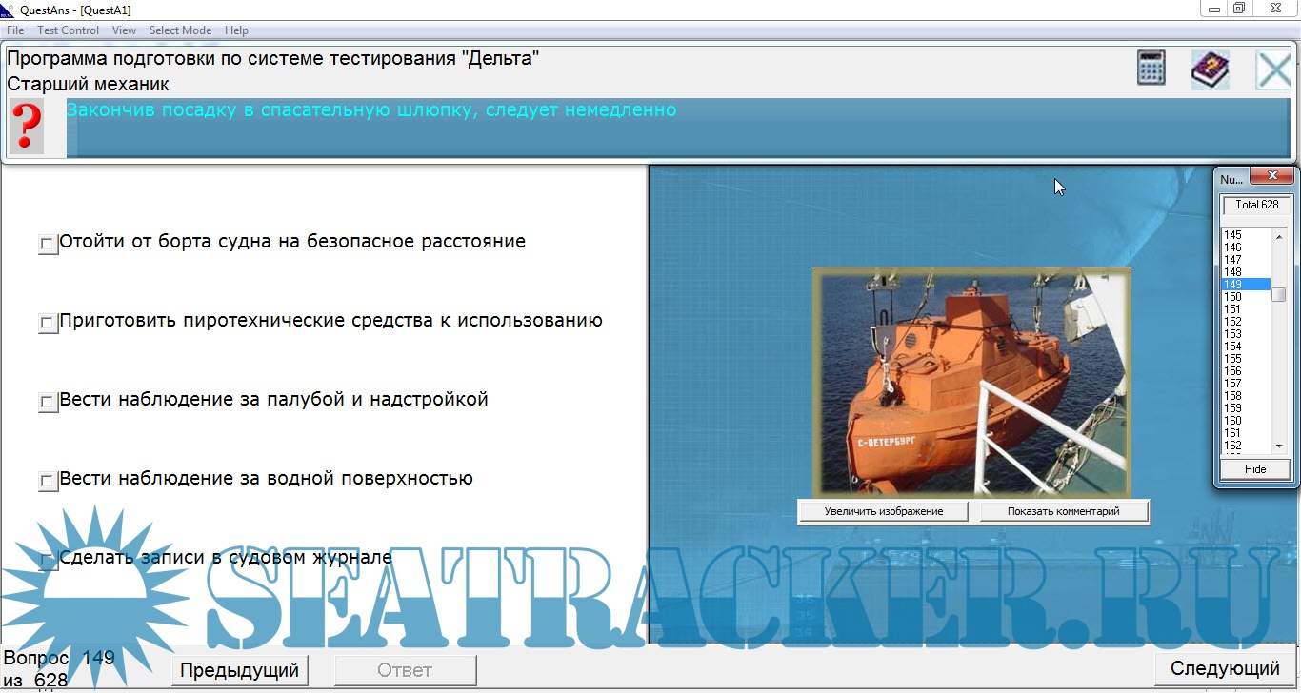
Task: Hide the question number panel
Action: click(1254, 469)
